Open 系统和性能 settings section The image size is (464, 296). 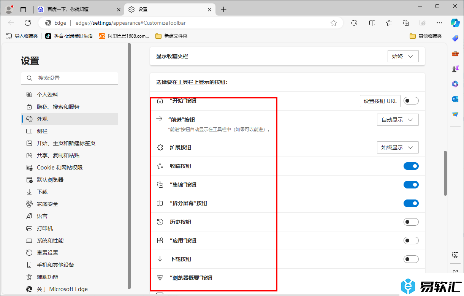point(70,241)
